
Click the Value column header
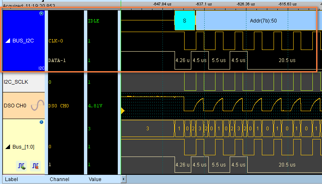point(95,179)
